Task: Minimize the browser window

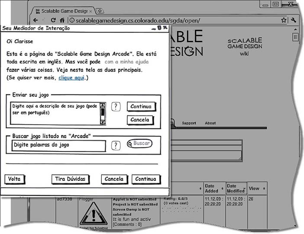Action: [265, 5]
